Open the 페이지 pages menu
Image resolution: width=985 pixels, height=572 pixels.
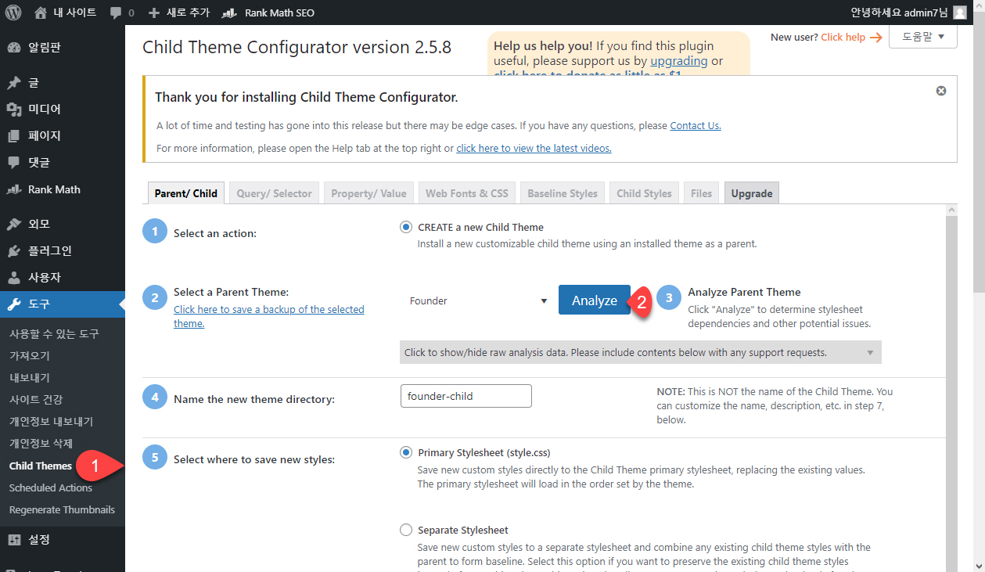[63, 135]
